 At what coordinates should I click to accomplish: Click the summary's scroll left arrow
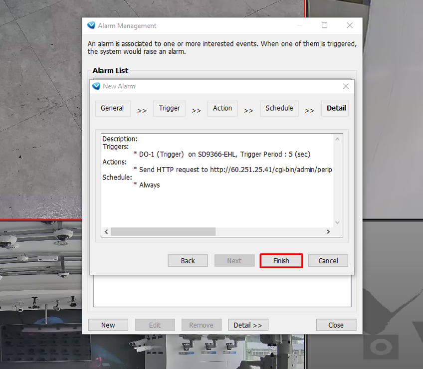[106, 232]
